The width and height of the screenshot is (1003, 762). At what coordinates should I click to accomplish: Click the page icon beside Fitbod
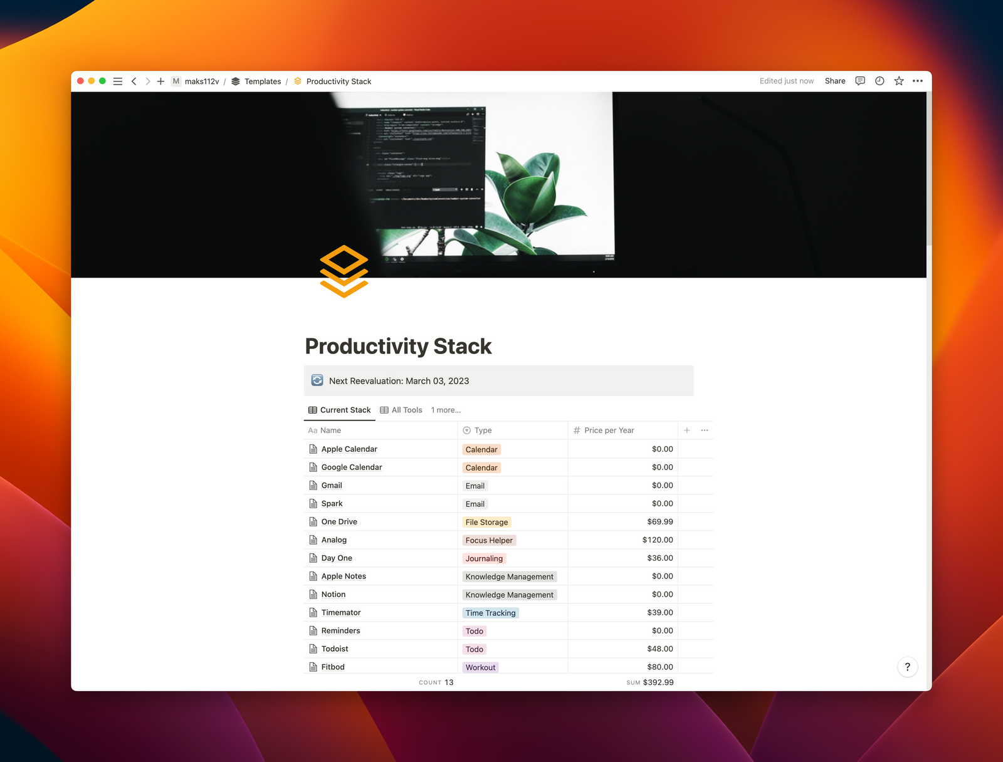pos(313,667)
